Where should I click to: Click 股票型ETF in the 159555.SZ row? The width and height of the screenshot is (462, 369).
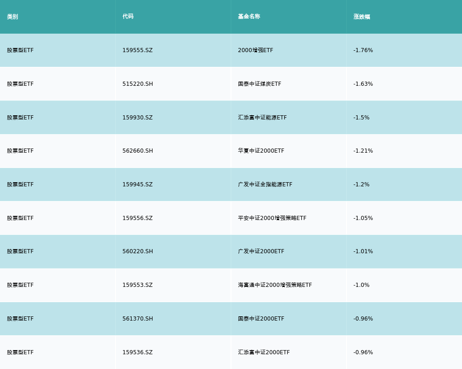click(20, 50)
